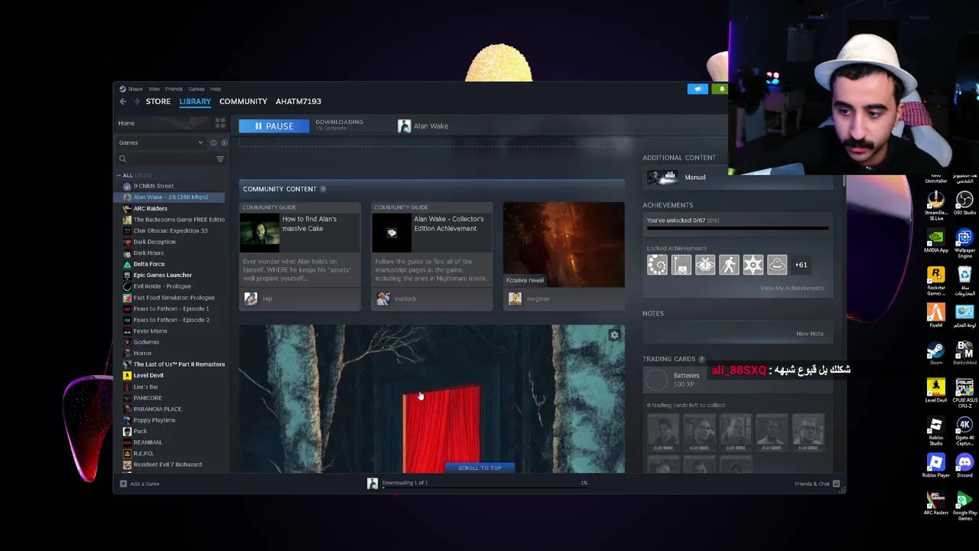
Task: Open the announcements megaphone icon in Steam header
Action: pos(698,89)
